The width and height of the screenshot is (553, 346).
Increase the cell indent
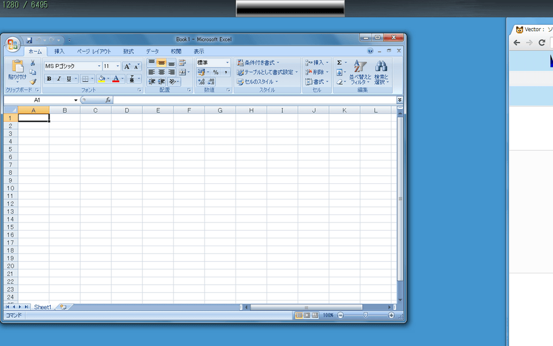click(161, 81)
